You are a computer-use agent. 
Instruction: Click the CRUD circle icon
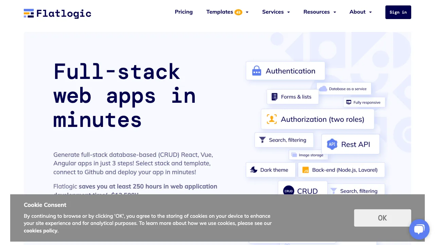tap(289, 191)
